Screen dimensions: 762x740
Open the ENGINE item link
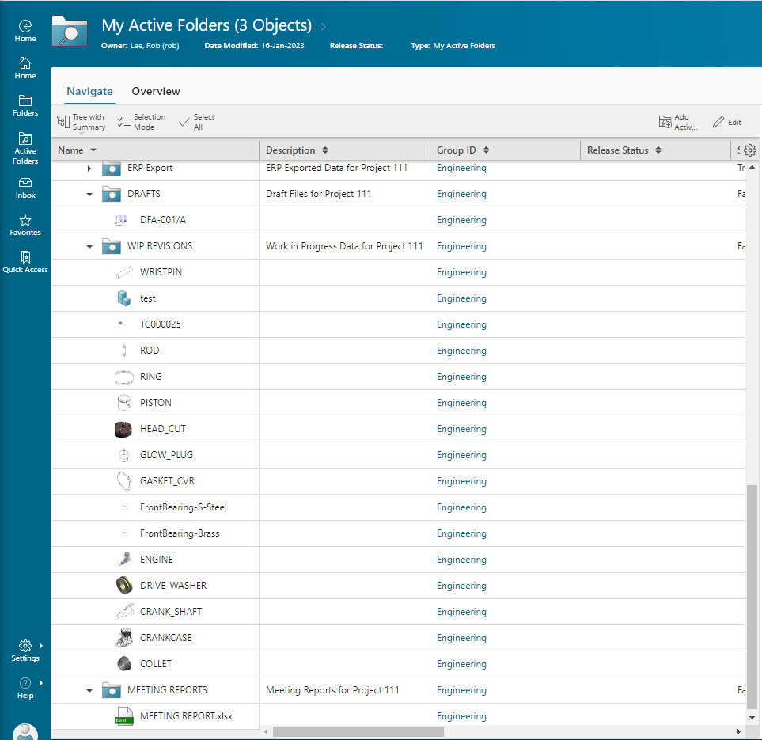pos(156,559)
